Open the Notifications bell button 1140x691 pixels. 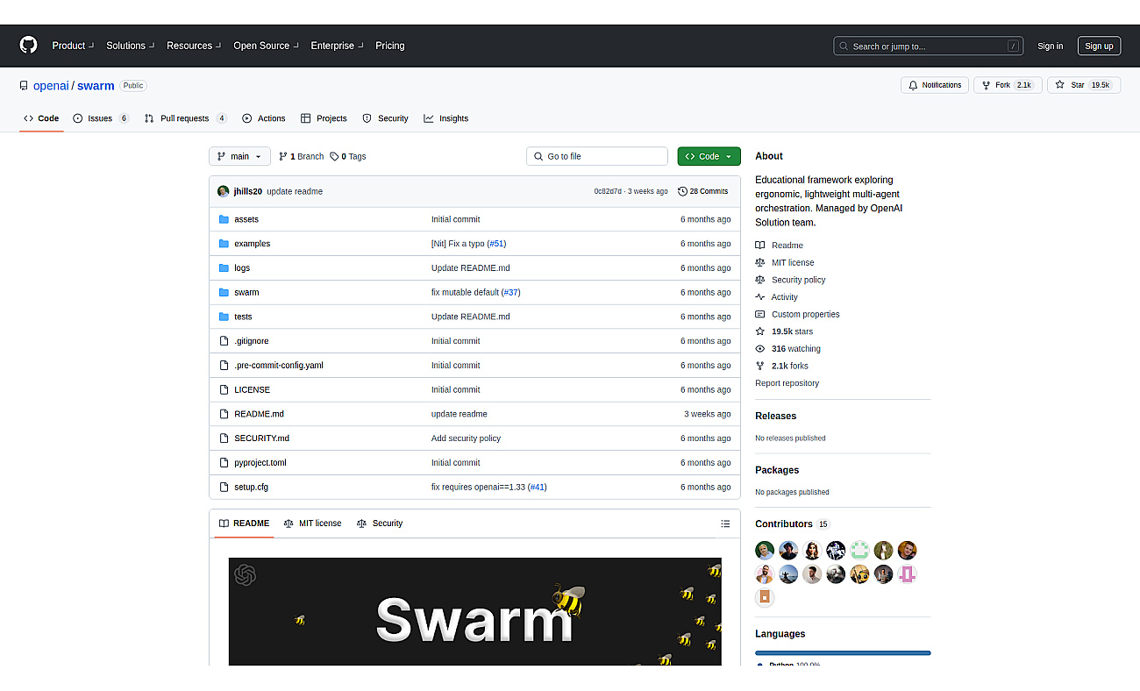coord(935,85)
